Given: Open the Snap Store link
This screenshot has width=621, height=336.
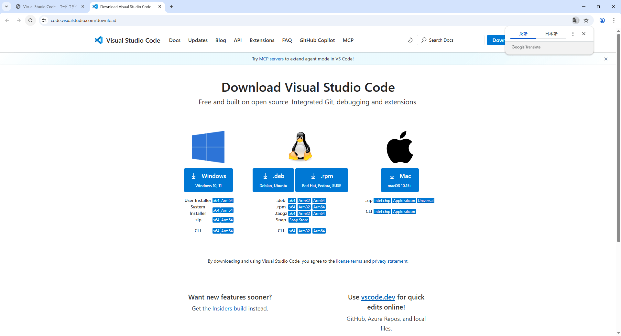Looking at the screenshot, I should (x=299, y=220).
